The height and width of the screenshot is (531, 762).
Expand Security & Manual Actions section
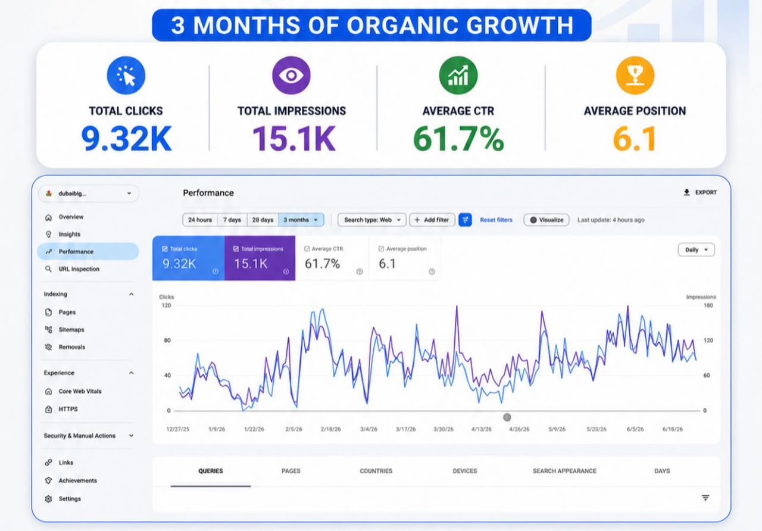pyautogui.click(x=131, y=436)
